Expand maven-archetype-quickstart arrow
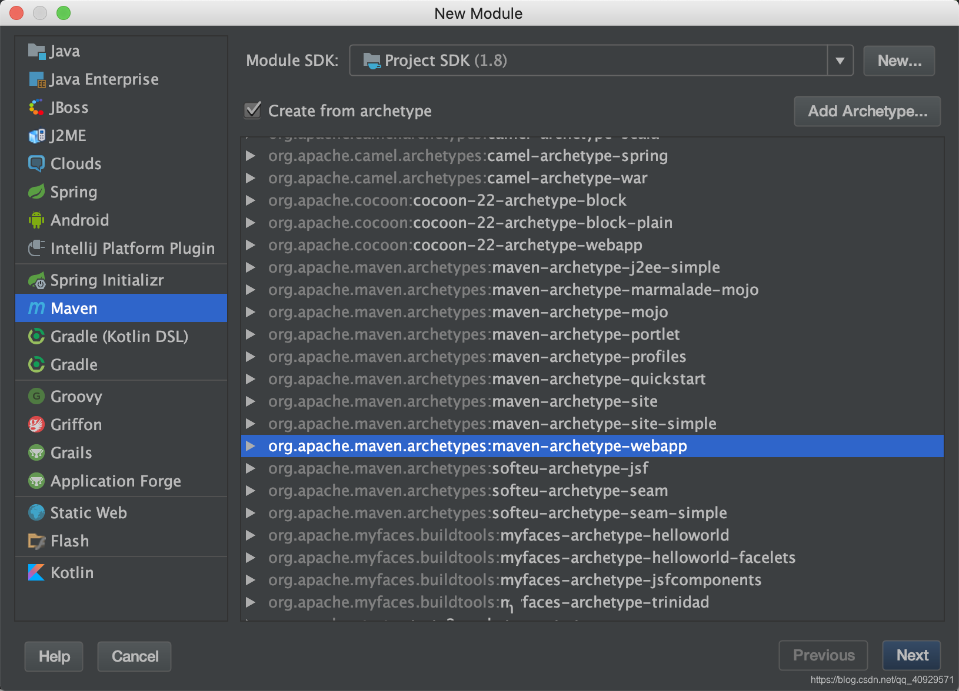 pos(251,379)
